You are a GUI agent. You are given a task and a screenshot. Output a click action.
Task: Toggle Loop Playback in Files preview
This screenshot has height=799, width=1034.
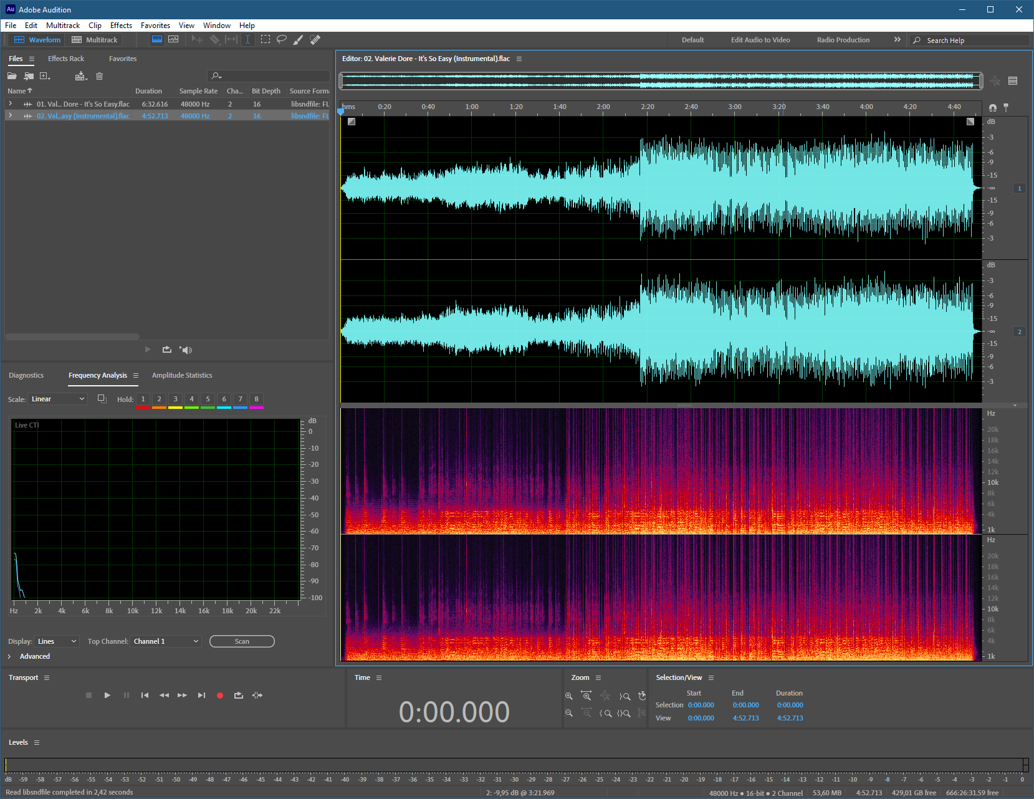167,350
